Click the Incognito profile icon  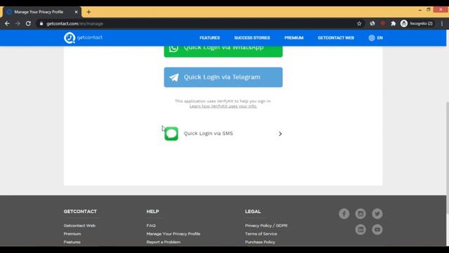[x=404, y=23]
